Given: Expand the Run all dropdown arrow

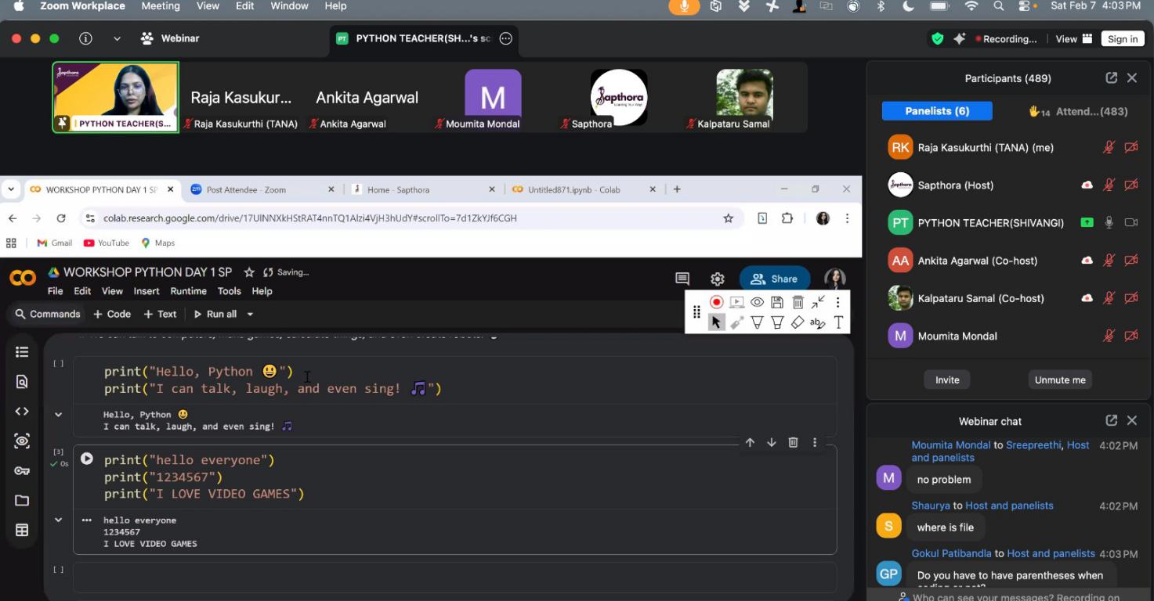Looking at the screenshot, I should (251, 314).
